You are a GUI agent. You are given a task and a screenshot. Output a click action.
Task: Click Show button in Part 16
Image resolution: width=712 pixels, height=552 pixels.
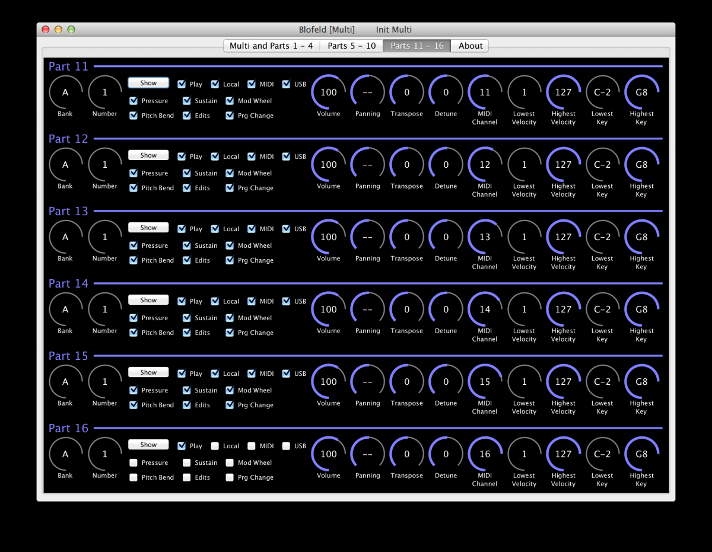point(148,445)
